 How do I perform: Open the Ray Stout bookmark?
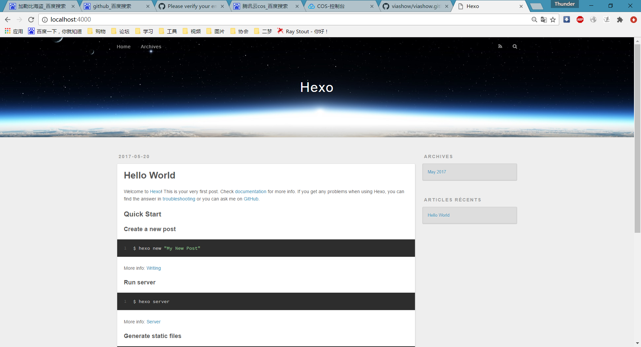point(302,31)
